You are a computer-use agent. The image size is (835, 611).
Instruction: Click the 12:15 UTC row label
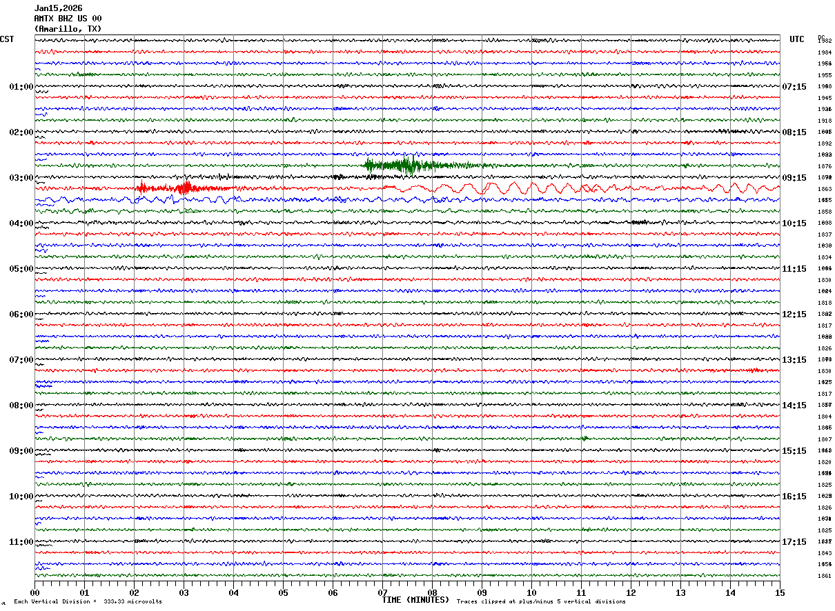tap(794, 314)
